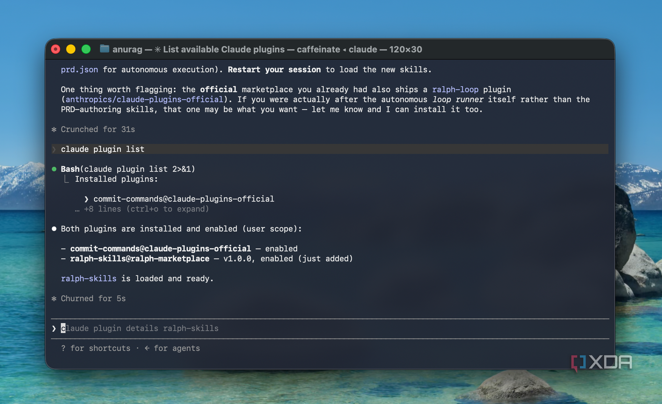The height and width of the screenshot is (404, 662).
Task: Focus the prompt input showing 'claude plugin details ralph-skills'
Action: pyautogui.click(x=330, y=328)
